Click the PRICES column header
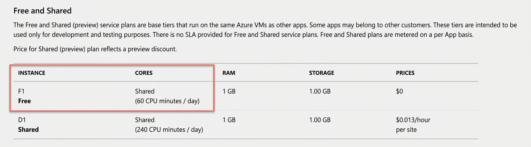Viewport: 531px width, 147px height. [x=405, y=73]
